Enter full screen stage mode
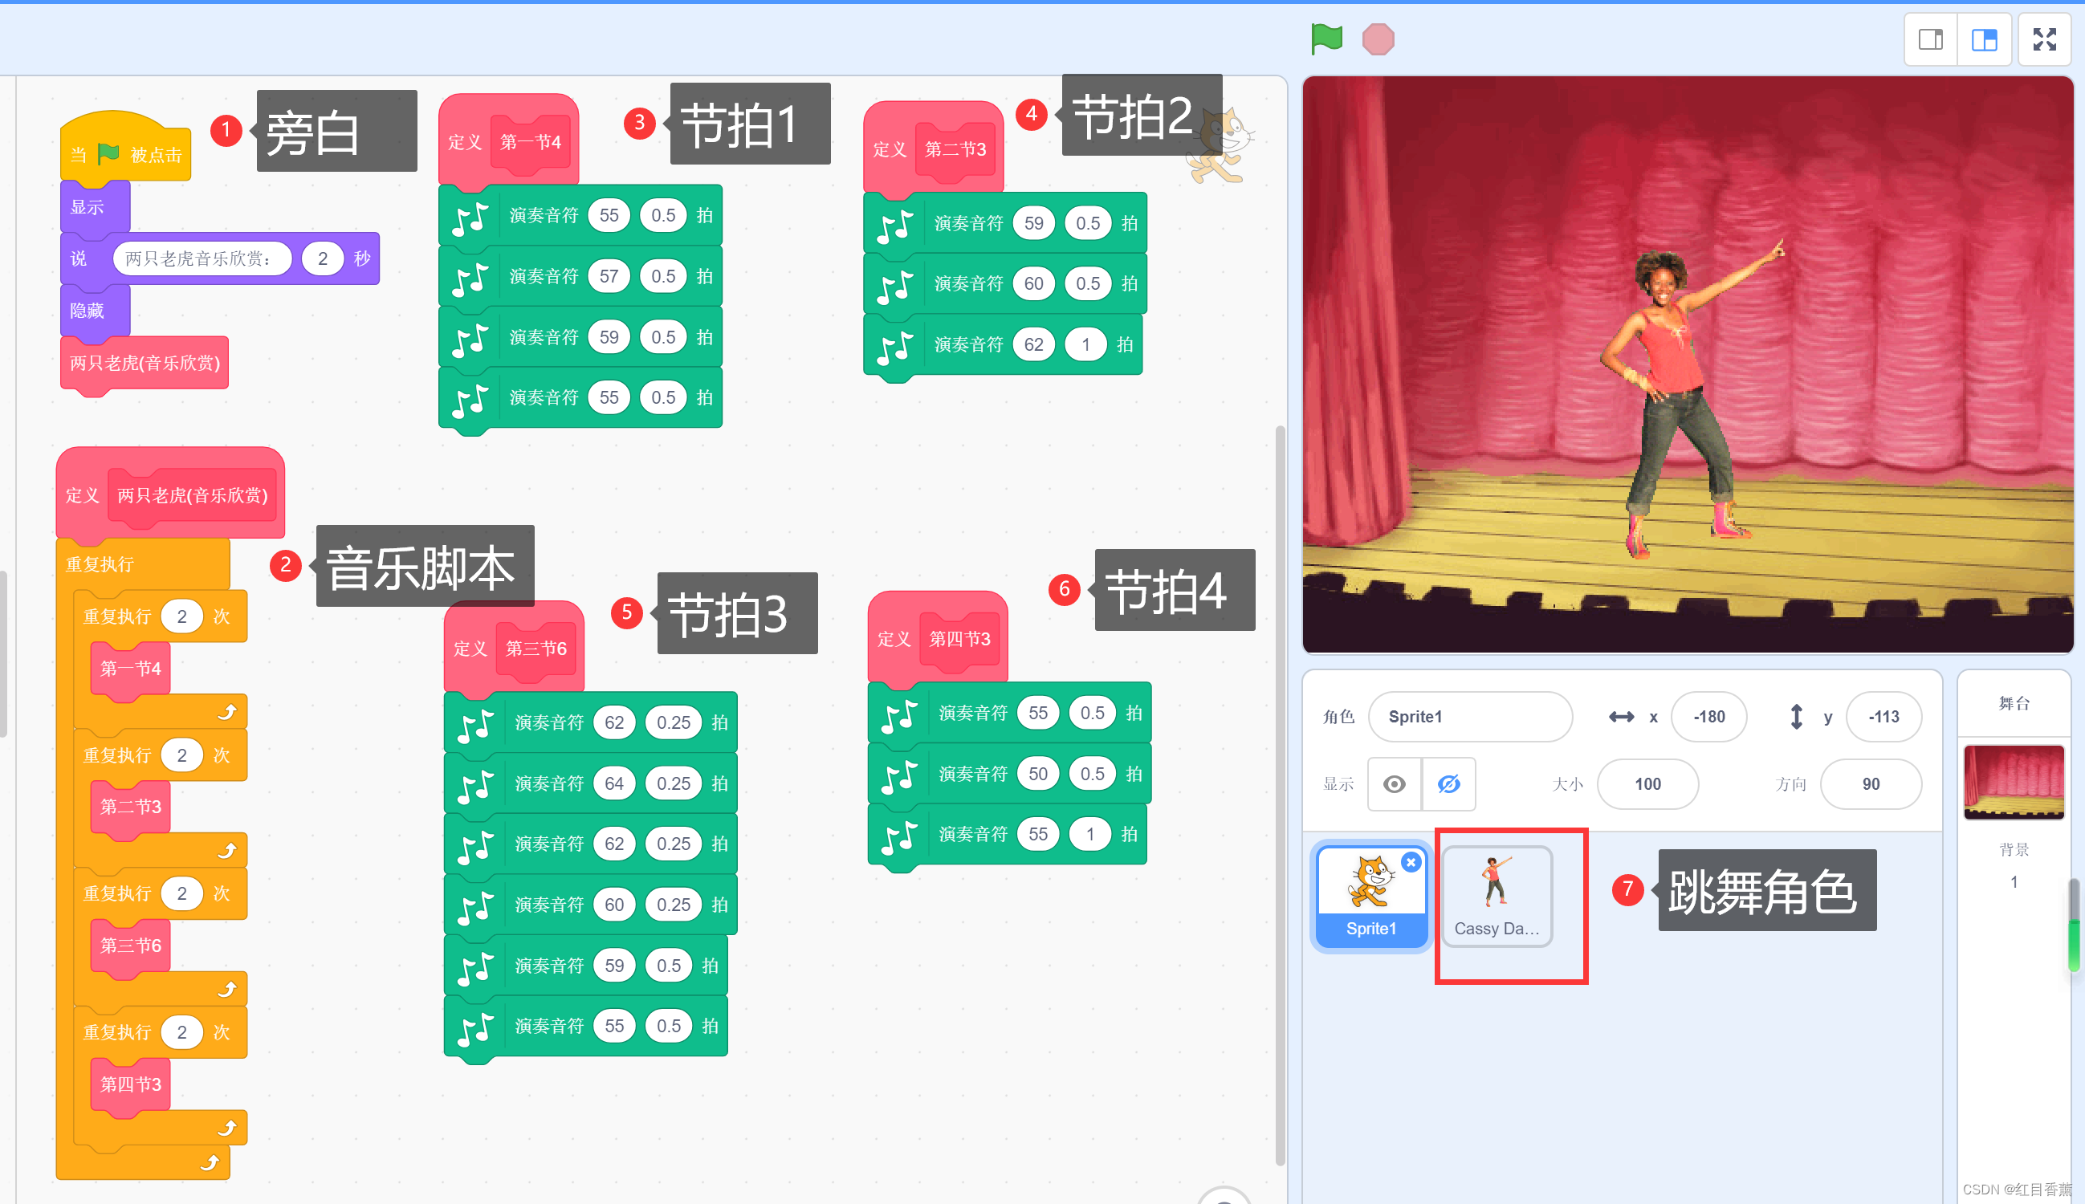The width and height of the screenshot is (2085, 1204). tap(2043, 39)
